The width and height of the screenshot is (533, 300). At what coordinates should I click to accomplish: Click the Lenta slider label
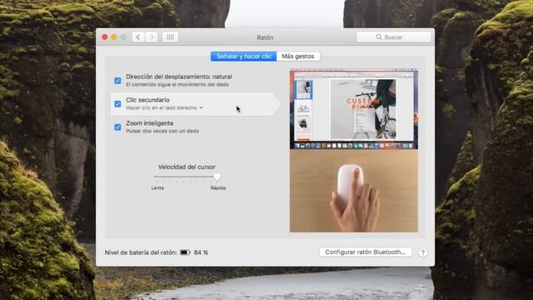[157, 187]
